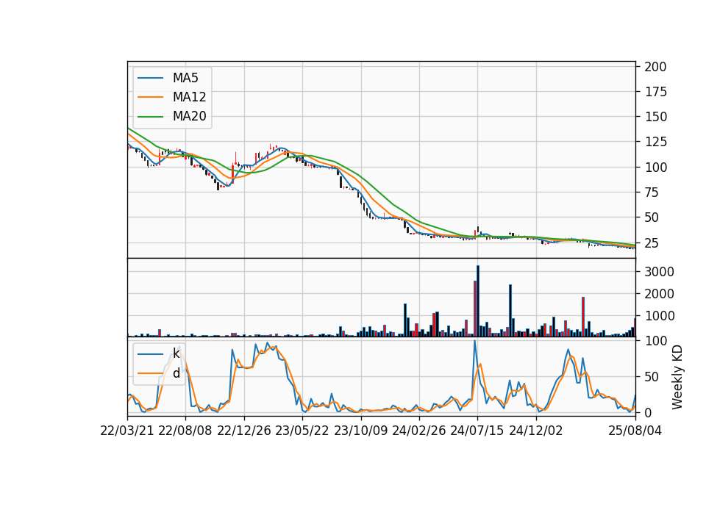Click the blue MA5 legend line sample

pos(150,79)
